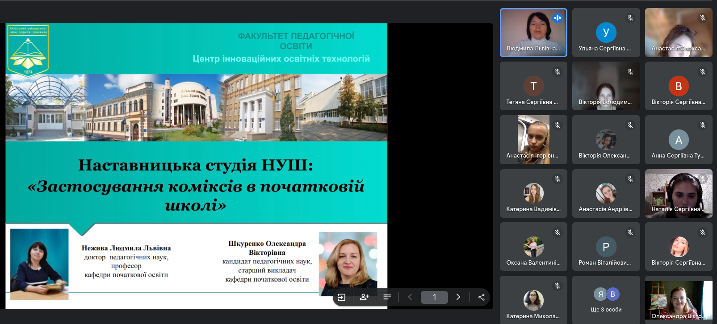Screen dimensions: 717x324
Task: Click the share icon in slide toolbar
Action: (481, 297)
